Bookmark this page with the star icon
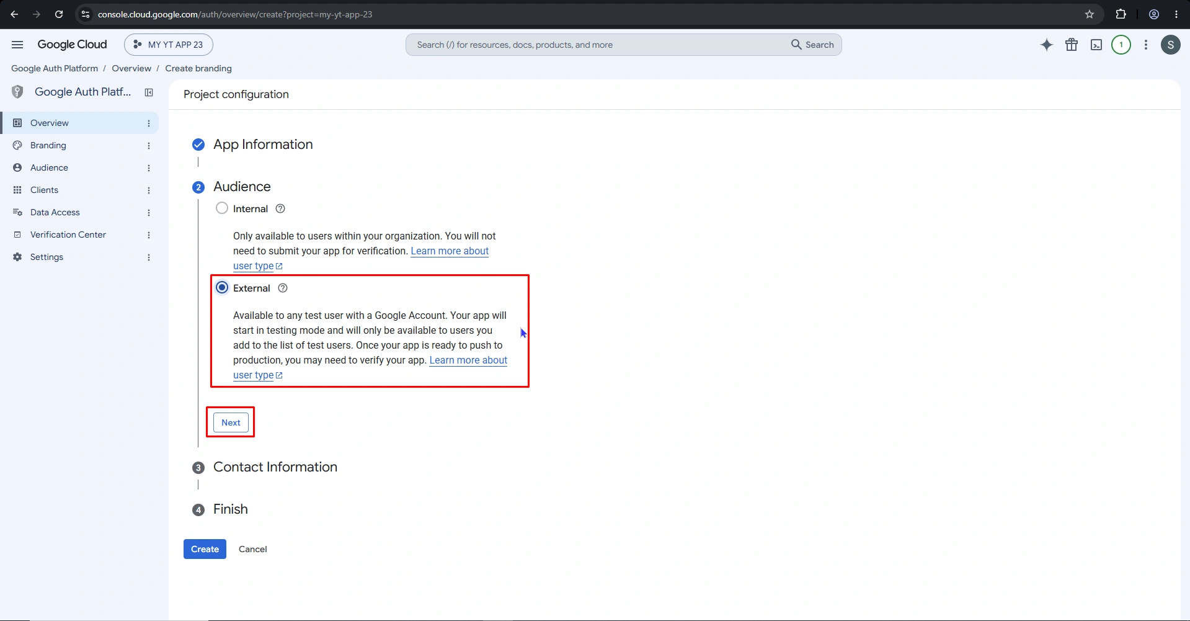Image resolution: width=1190 pixels, height=621 pixels. coord(1090,14)
